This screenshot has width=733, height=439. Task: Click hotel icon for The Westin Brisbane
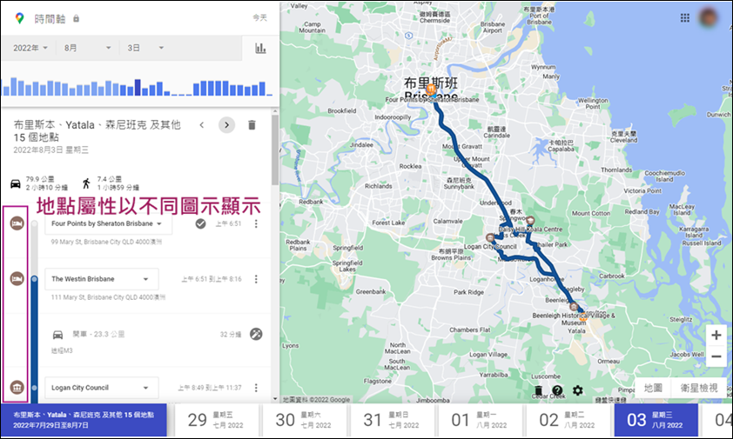(17, 279)
